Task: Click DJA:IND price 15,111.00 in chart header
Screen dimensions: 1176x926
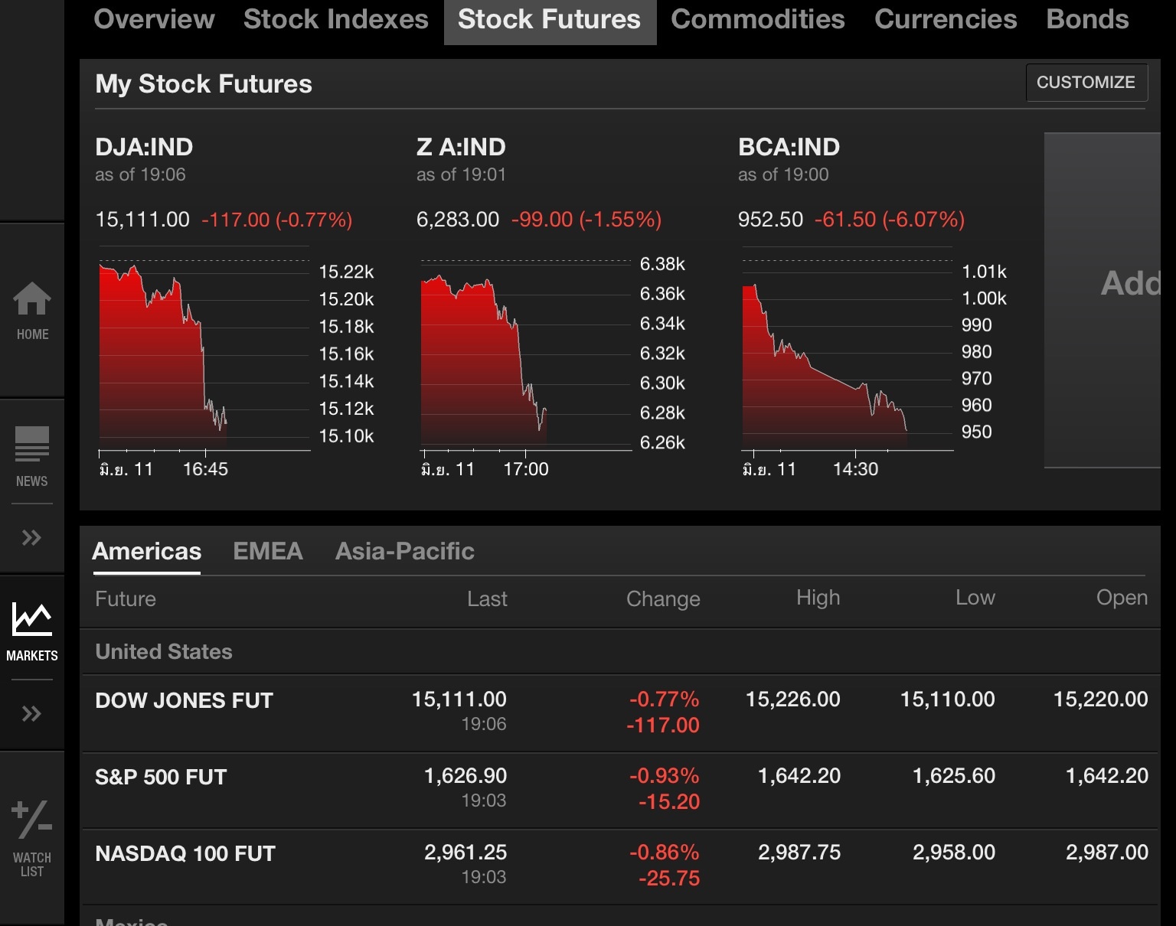Action: pos(142,220)
